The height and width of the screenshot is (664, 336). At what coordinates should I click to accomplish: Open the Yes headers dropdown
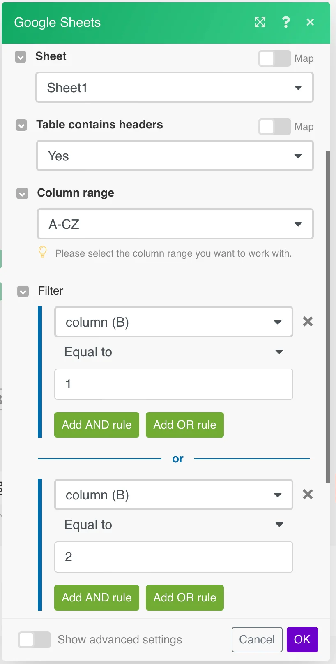click(175, 156)
